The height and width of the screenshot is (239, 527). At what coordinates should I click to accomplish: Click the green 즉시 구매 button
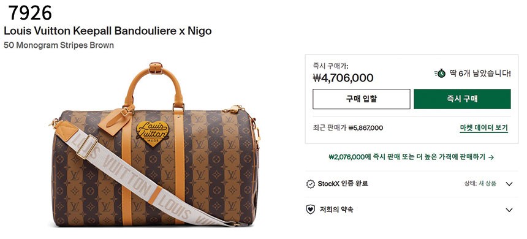click(462, 99)
